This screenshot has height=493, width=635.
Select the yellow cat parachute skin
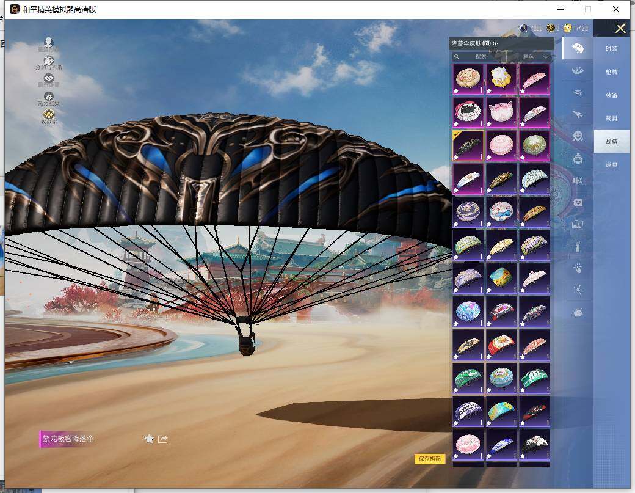[501, 78]
